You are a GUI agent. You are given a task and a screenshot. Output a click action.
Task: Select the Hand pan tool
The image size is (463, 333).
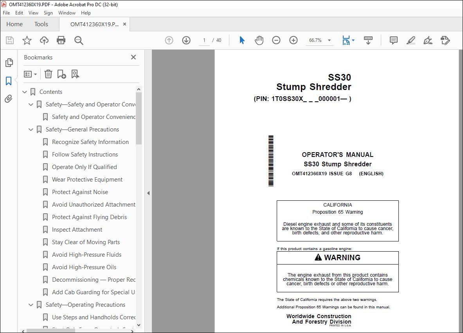(x=259, y=40)
